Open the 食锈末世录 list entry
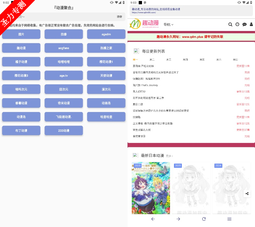The width and height of the screenshot is (255, 227). pyautogui.click(x=191, y=136)
